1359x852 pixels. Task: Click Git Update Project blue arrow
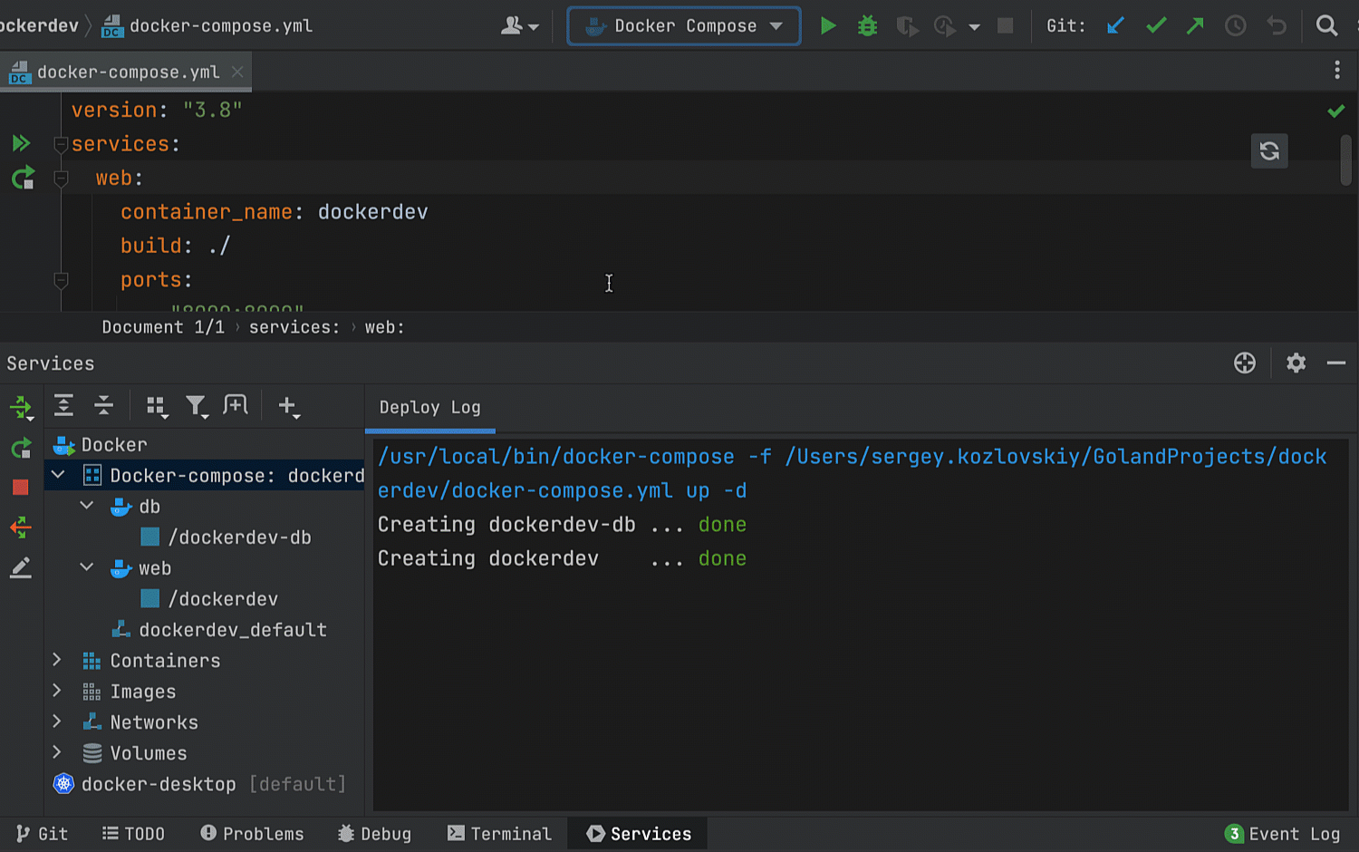pyautogui.click(x=1115, y=25)
